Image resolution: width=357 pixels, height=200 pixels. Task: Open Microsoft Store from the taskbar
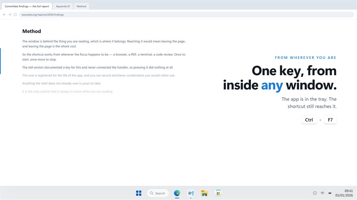point(218,193)
